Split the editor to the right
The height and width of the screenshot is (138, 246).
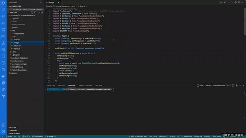[239, 2]
